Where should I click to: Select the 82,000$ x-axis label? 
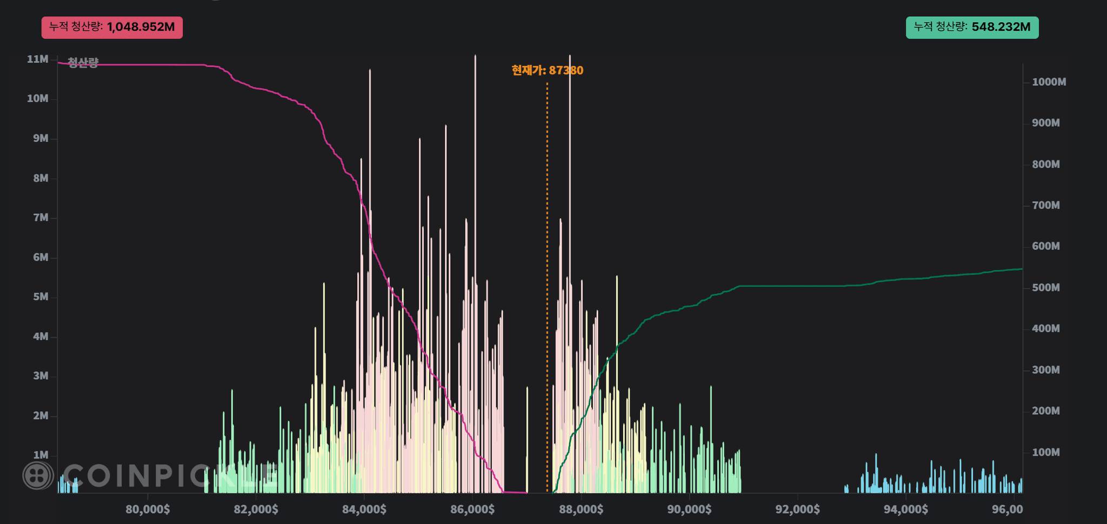click(256, 509)
